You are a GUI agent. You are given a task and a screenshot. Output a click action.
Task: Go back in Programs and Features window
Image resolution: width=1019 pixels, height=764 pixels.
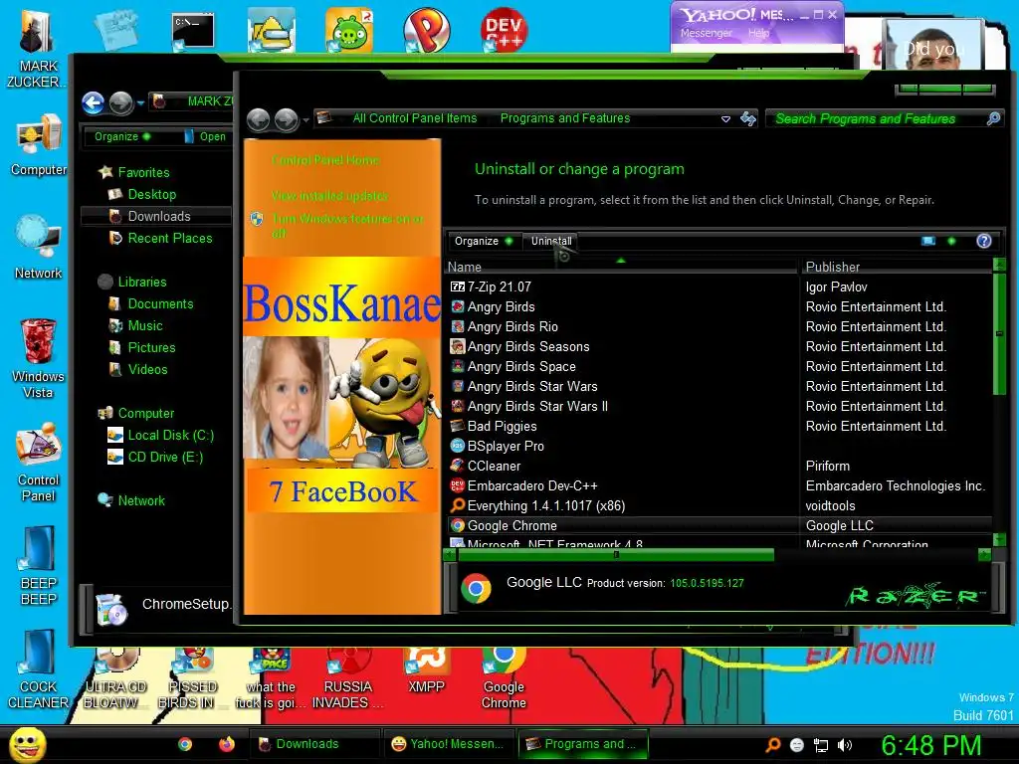(258, 119)
